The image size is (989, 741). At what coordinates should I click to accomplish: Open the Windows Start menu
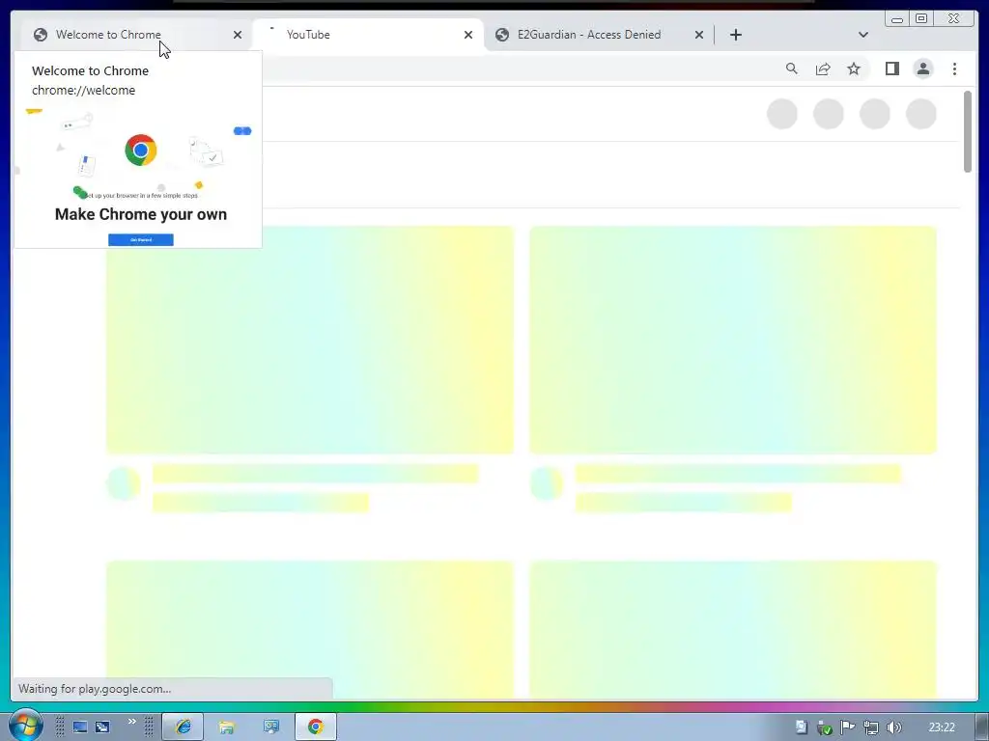click(x=25, y=726)
